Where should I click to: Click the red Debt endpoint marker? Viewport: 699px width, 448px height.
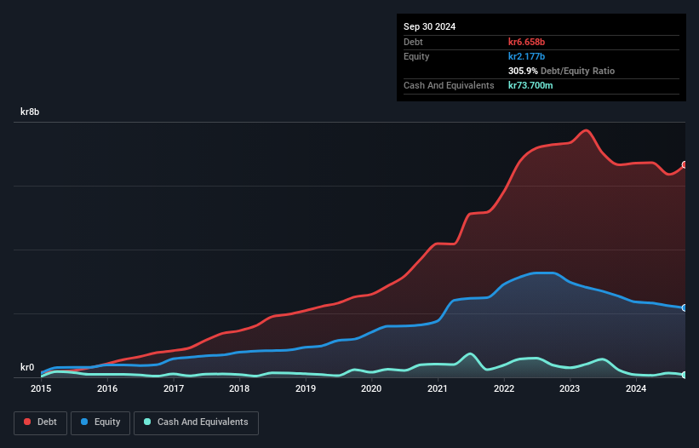[685, 165]
